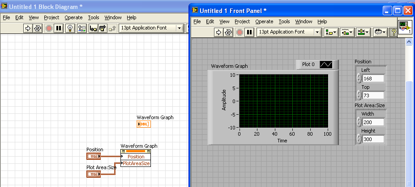Click VI icon pane in Front Panel corner
The image size is (415, 187).
(x=405, y=27)
